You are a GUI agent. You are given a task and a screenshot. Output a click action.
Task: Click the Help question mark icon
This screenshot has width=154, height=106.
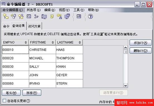tap(90, 16)
